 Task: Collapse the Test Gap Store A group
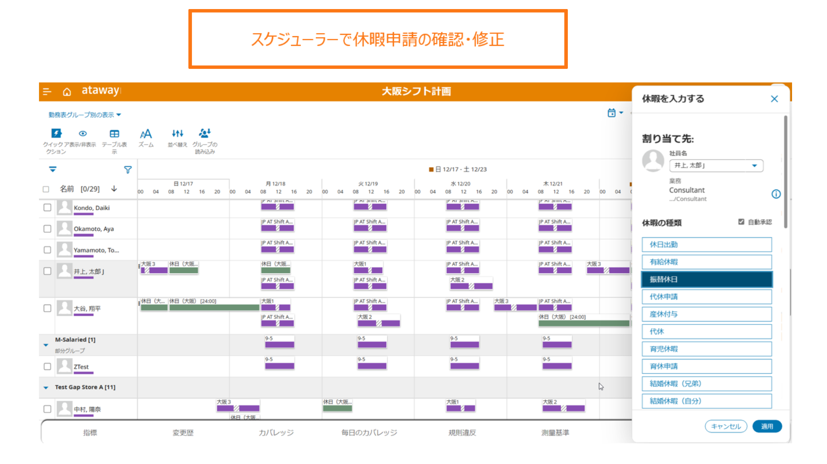pos(46,388)
